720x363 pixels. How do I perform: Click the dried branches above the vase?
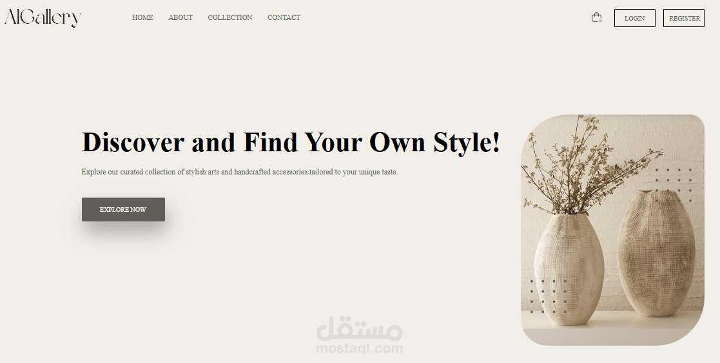(x=588, y=164)
